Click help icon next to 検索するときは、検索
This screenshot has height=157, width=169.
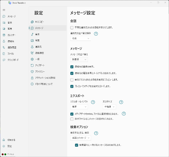96,133
